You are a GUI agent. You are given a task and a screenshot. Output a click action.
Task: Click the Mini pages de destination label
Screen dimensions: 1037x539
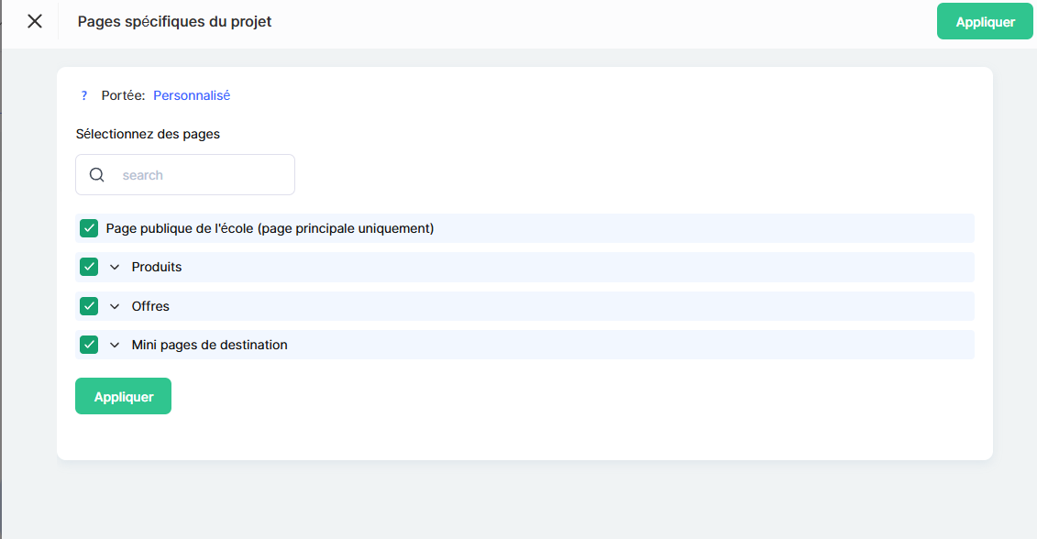tap(209, 346)
